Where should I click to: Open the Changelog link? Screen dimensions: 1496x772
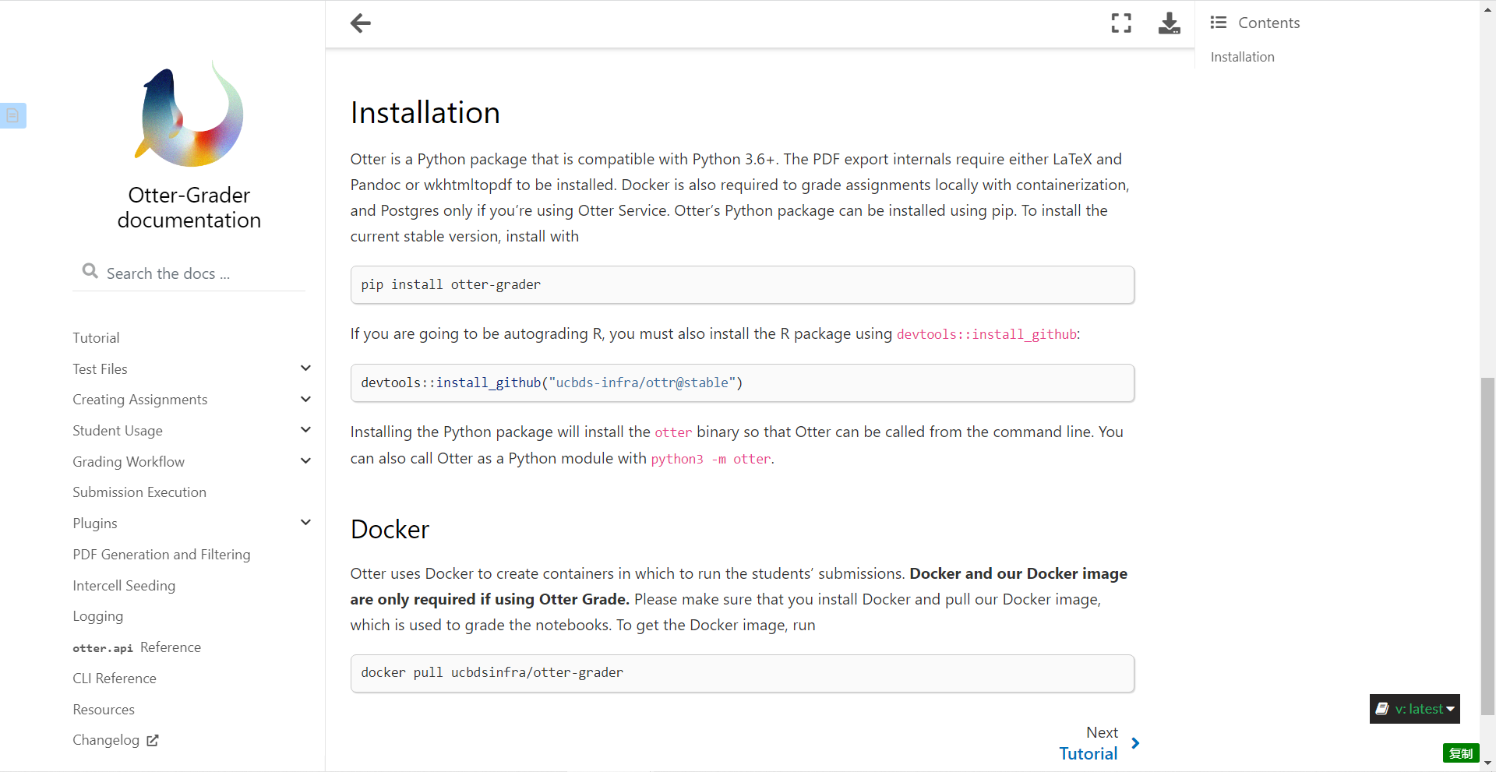[x=106, y=740]
